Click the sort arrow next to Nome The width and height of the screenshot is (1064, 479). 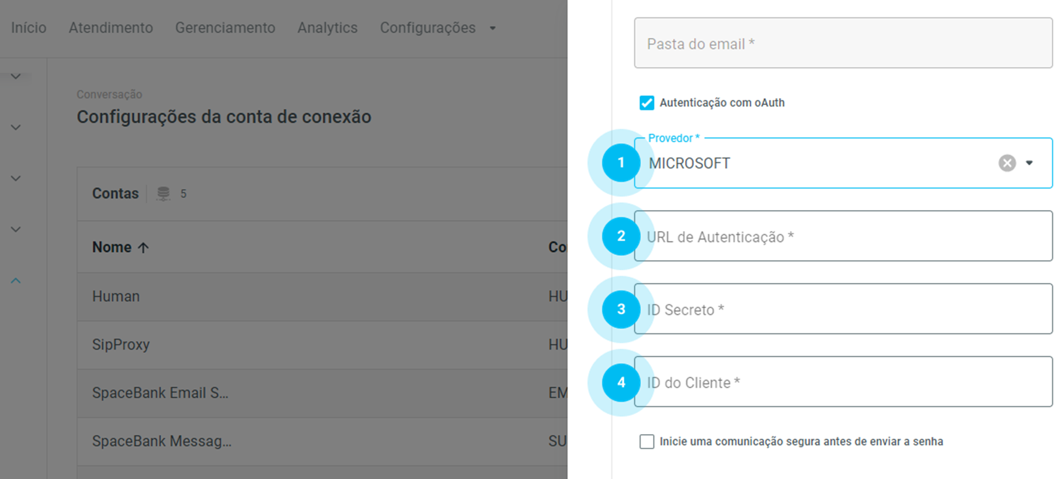(x=144, y=247)
